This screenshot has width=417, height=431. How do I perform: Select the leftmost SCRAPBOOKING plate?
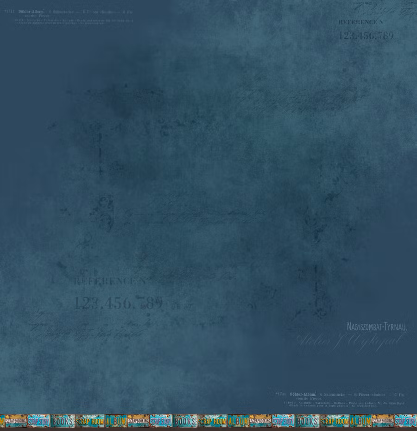click(16, 421)
